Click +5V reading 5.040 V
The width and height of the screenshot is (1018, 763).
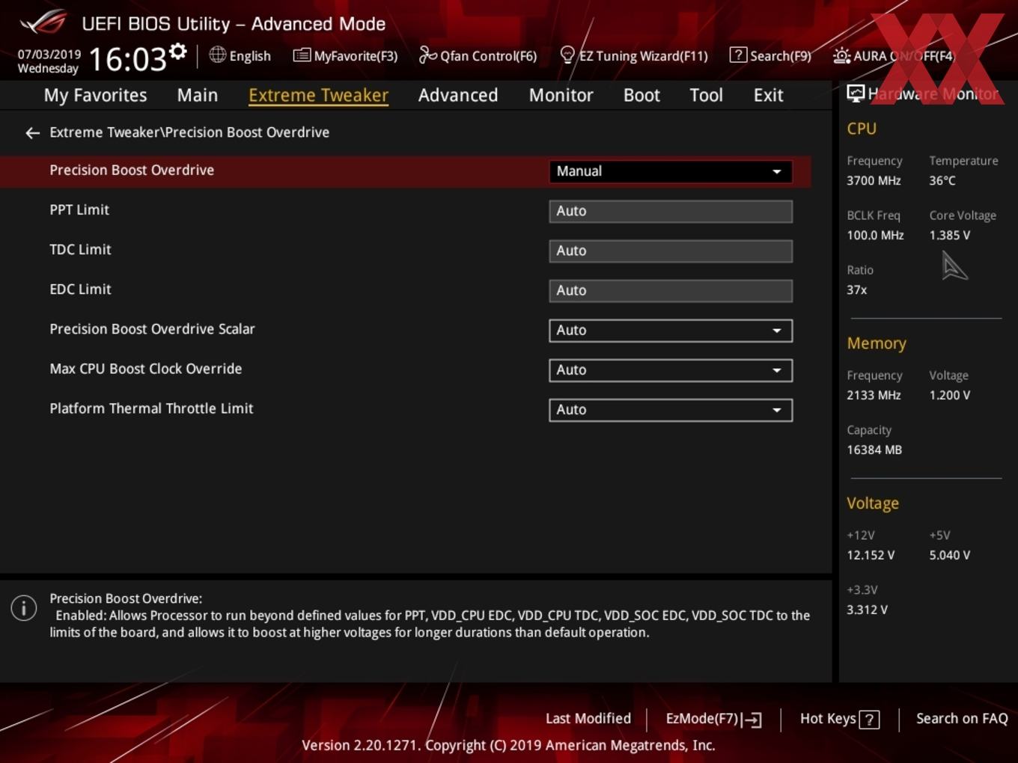(950, 555)
